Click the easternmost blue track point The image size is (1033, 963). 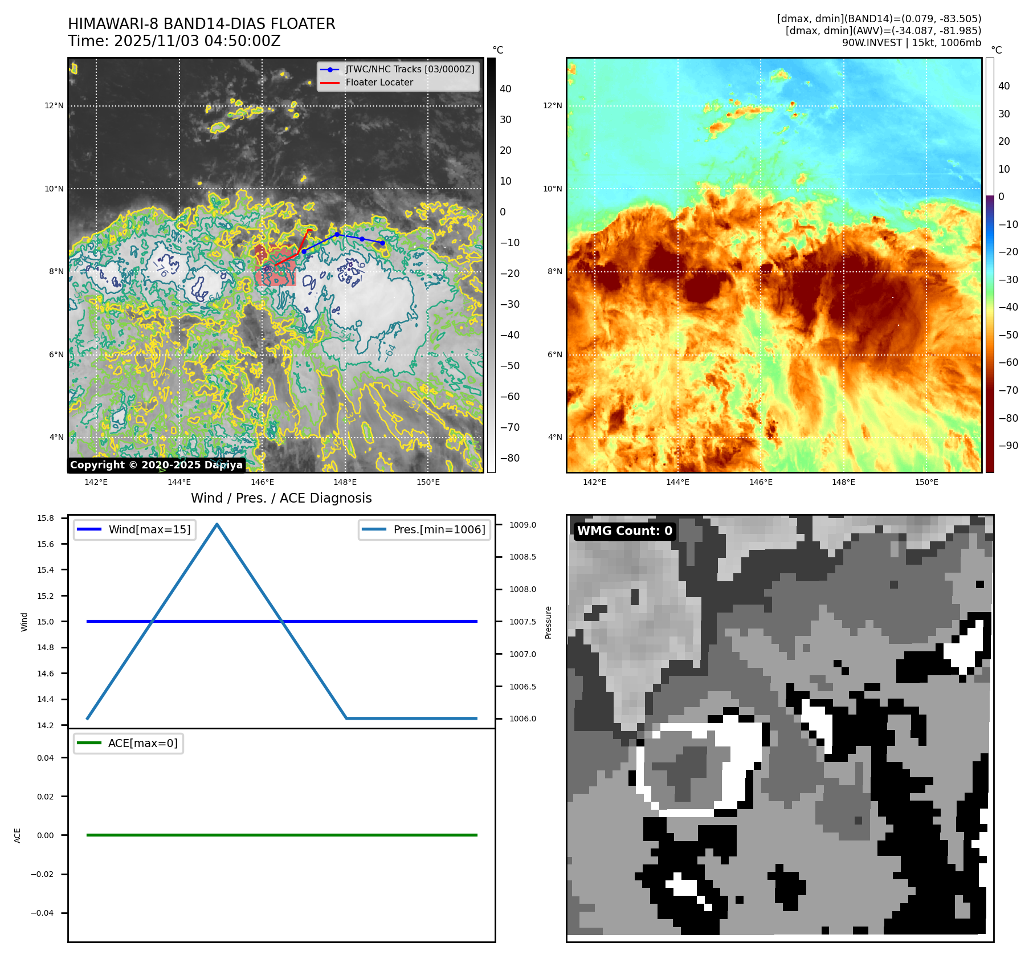pos(382,243)
